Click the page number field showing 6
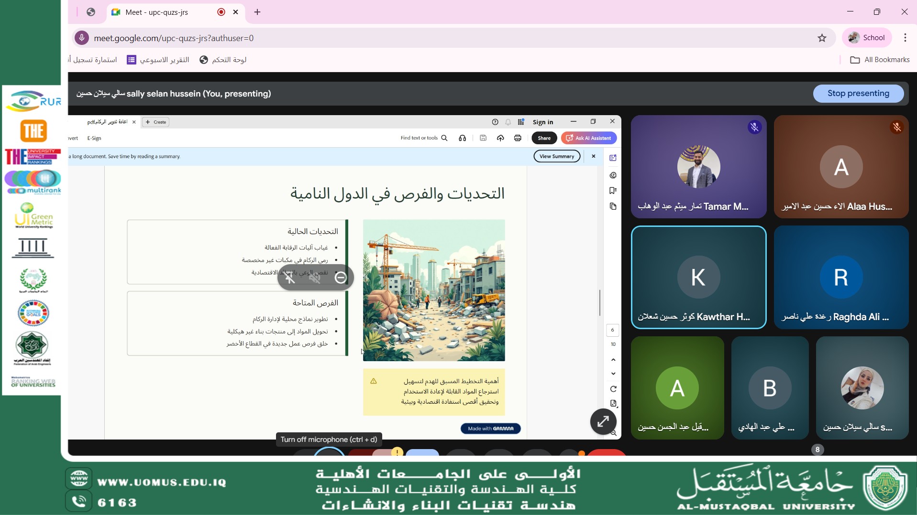This screenshot has width=917, height=515. point(612,330)
